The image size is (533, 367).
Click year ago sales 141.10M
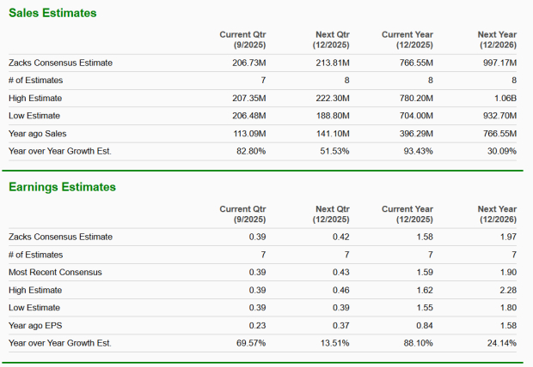click(333, 134)
